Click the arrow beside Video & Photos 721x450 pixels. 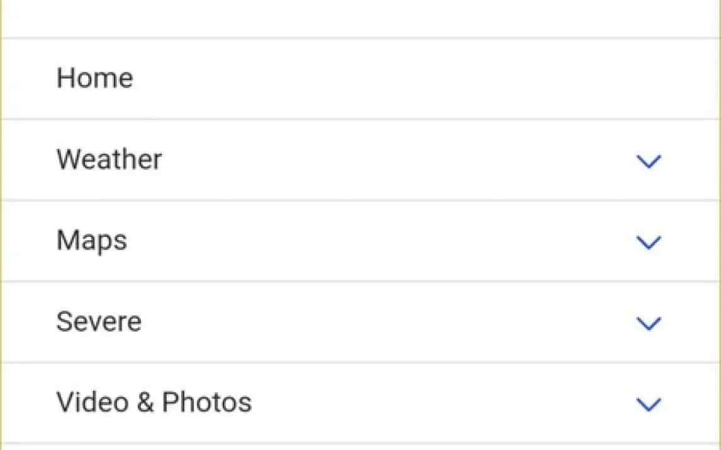click(648, 404)
